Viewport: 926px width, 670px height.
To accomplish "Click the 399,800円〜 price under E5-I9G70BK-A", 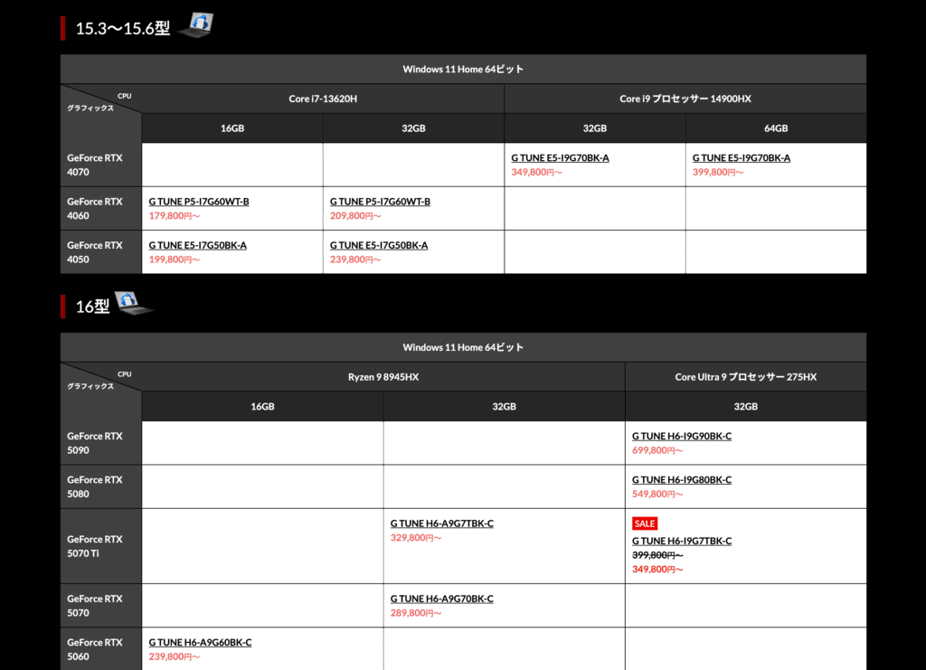I will 718,173.
